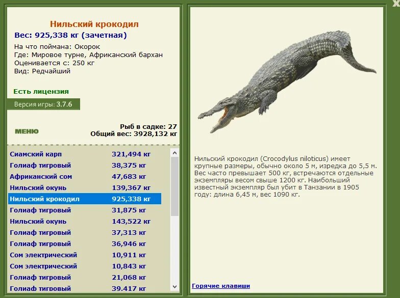Viewport: 400px width, 298px height.
Task: Select Голиаф тигровый 21,068 кг row
Action: point(85,277)
